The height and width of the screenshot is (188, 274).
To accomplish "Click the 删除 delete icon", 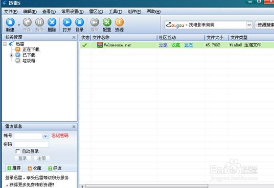I will point(52,22).
